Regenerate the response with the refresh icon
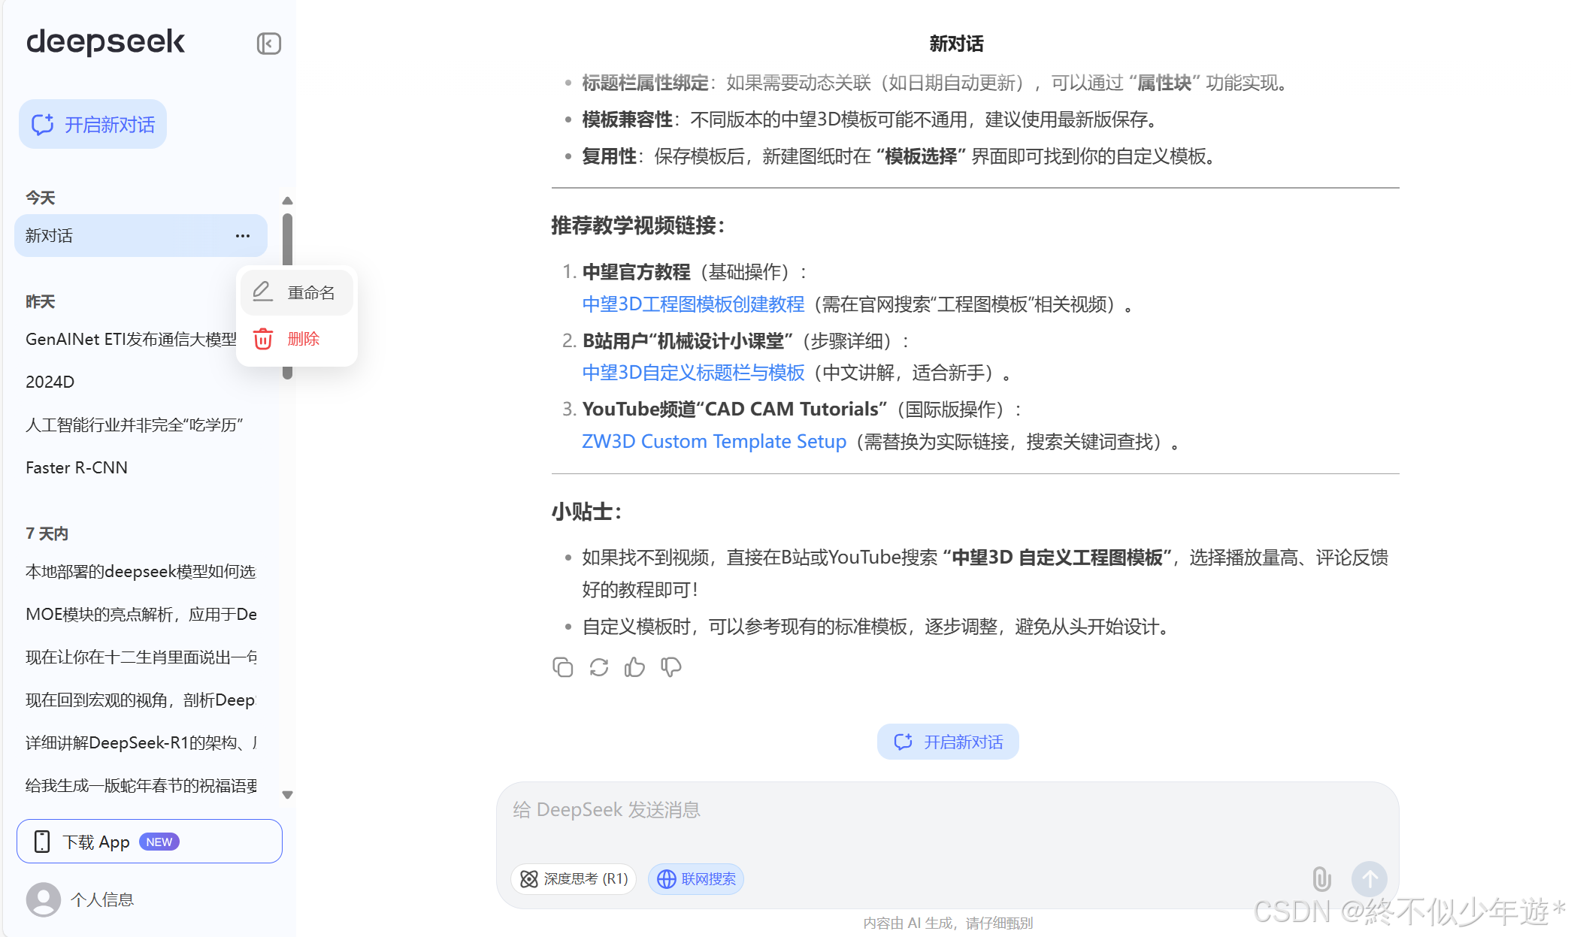Viewport: 1571px width, 937px height. pos(598,667)
